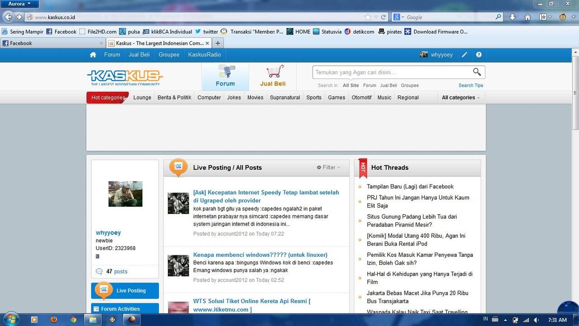View 47 posts link
This screenshot has height=326, width=579.
[117, 272]
